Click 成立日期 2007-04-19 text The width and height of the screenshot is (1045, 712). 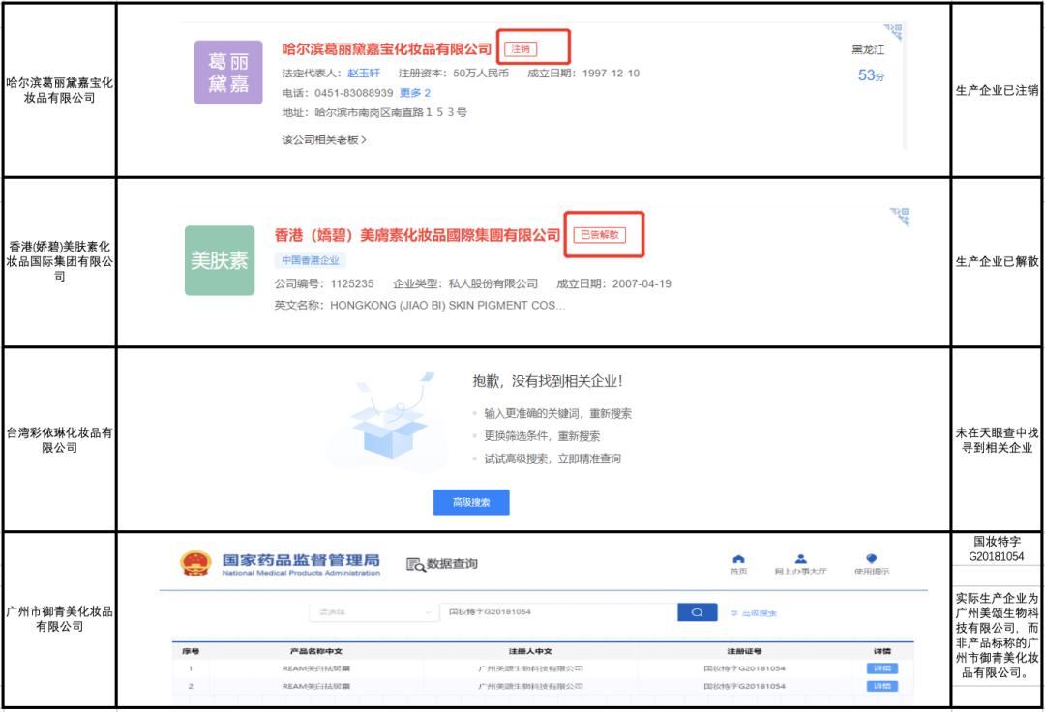pos(613,283)
